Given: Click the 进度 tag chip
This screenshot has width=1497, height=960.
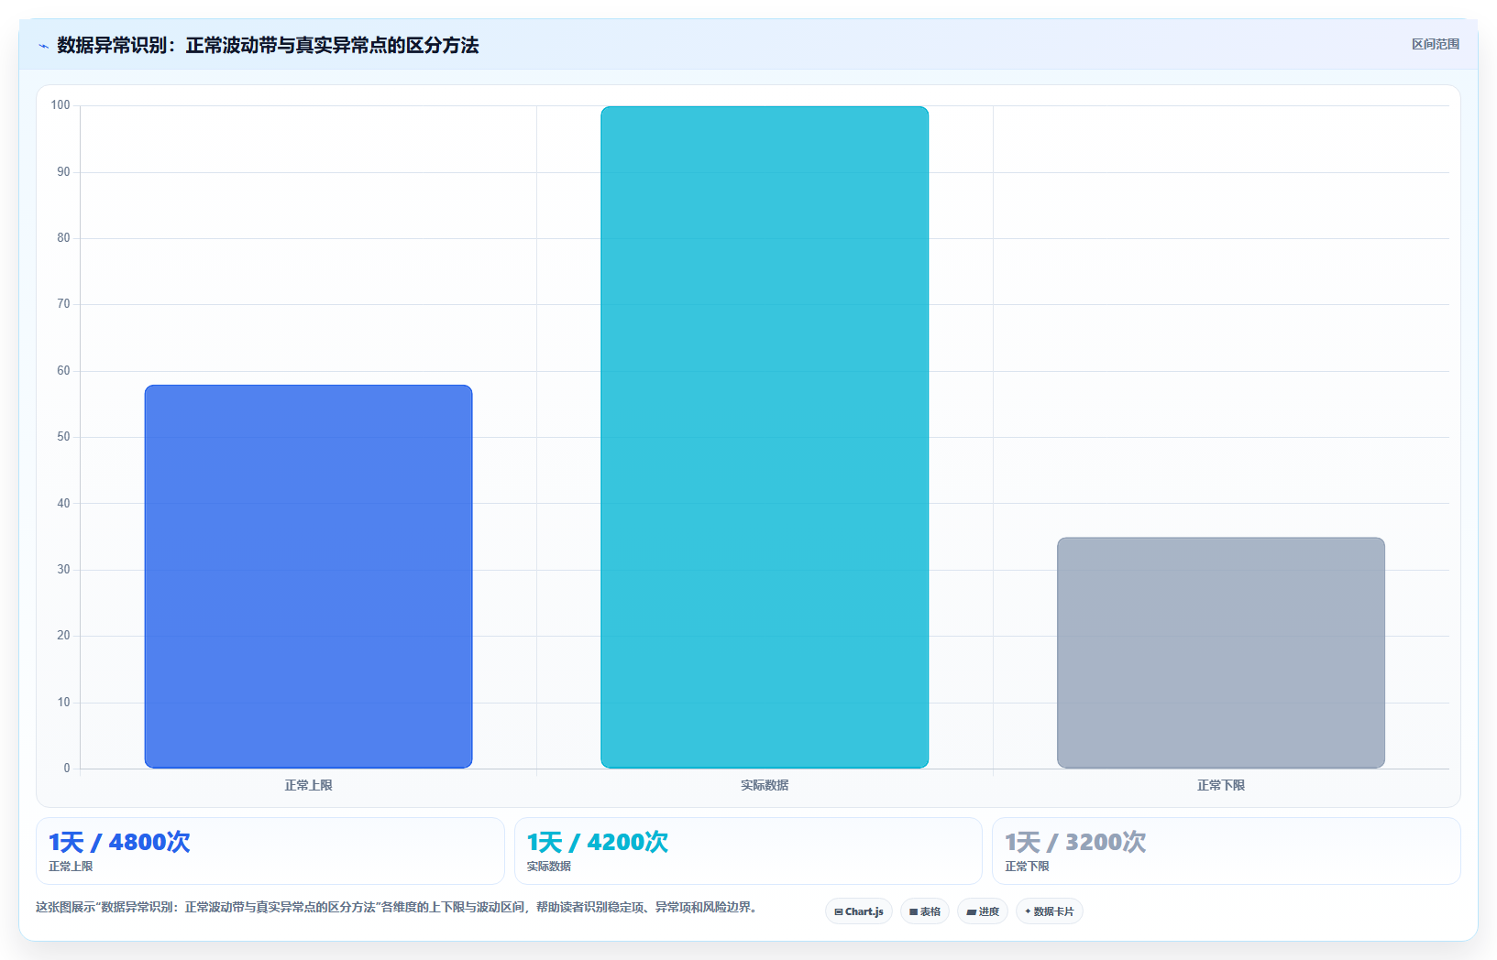Looking at the screenshot, I should [x=983, y=911].
